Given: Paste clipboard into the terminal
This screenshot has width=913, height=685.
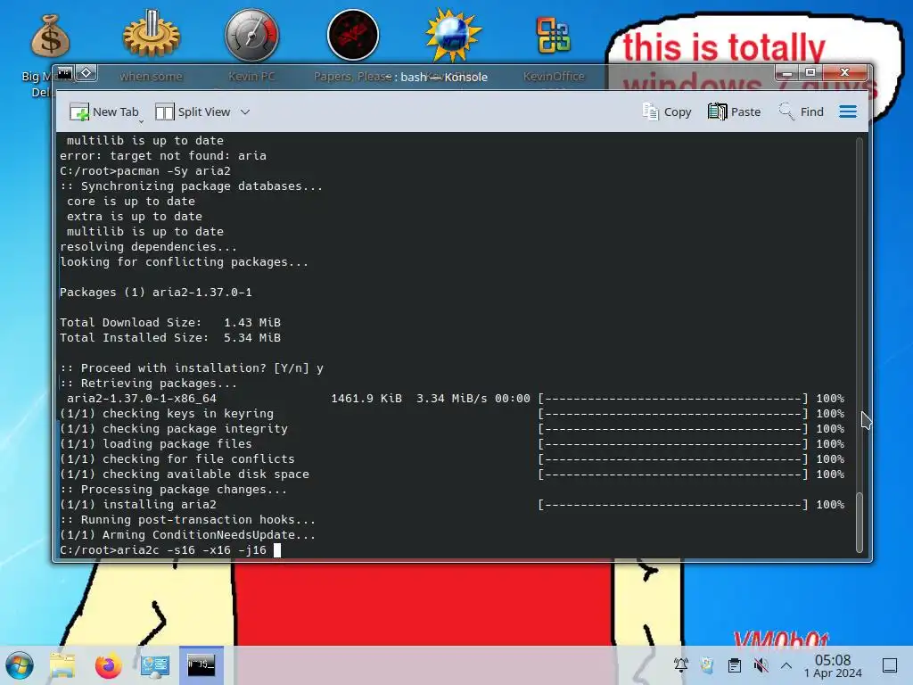Looking at the screenshot, I should point(735,111).
